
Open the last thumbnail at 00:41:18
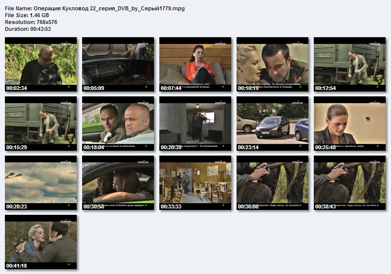tap(41, 242)
